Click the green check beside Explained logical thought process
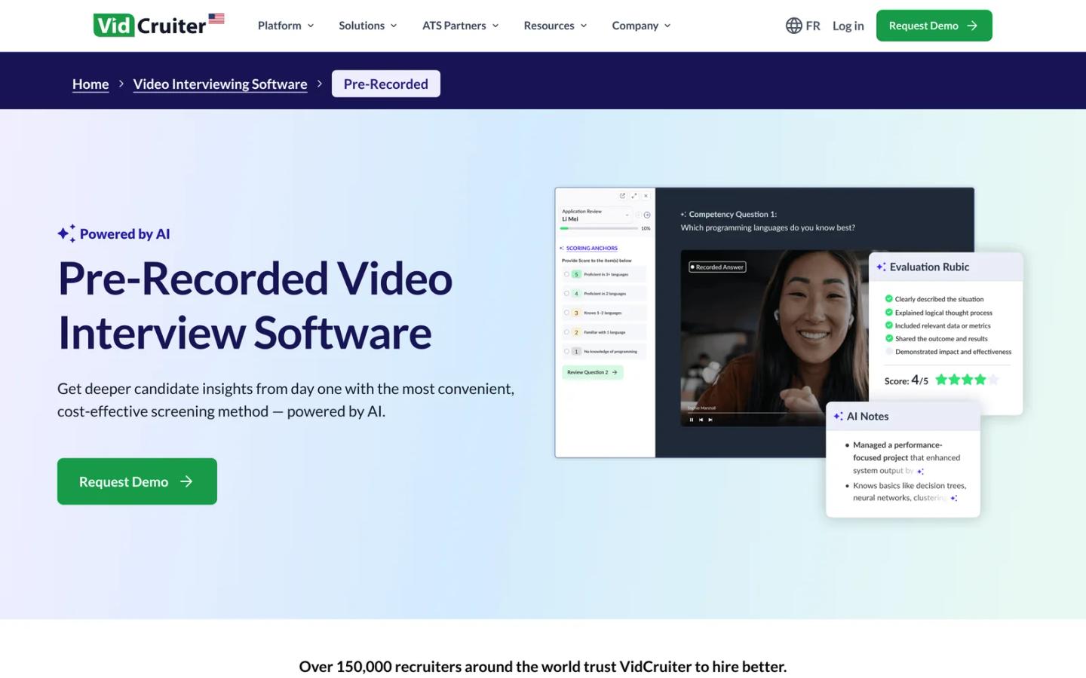This screenshot has height=678, width=1086. [889, 313]
